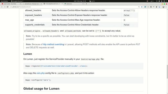168x94 pixels.
Task: Click the max_age table cell
Action: pos(37,20)
